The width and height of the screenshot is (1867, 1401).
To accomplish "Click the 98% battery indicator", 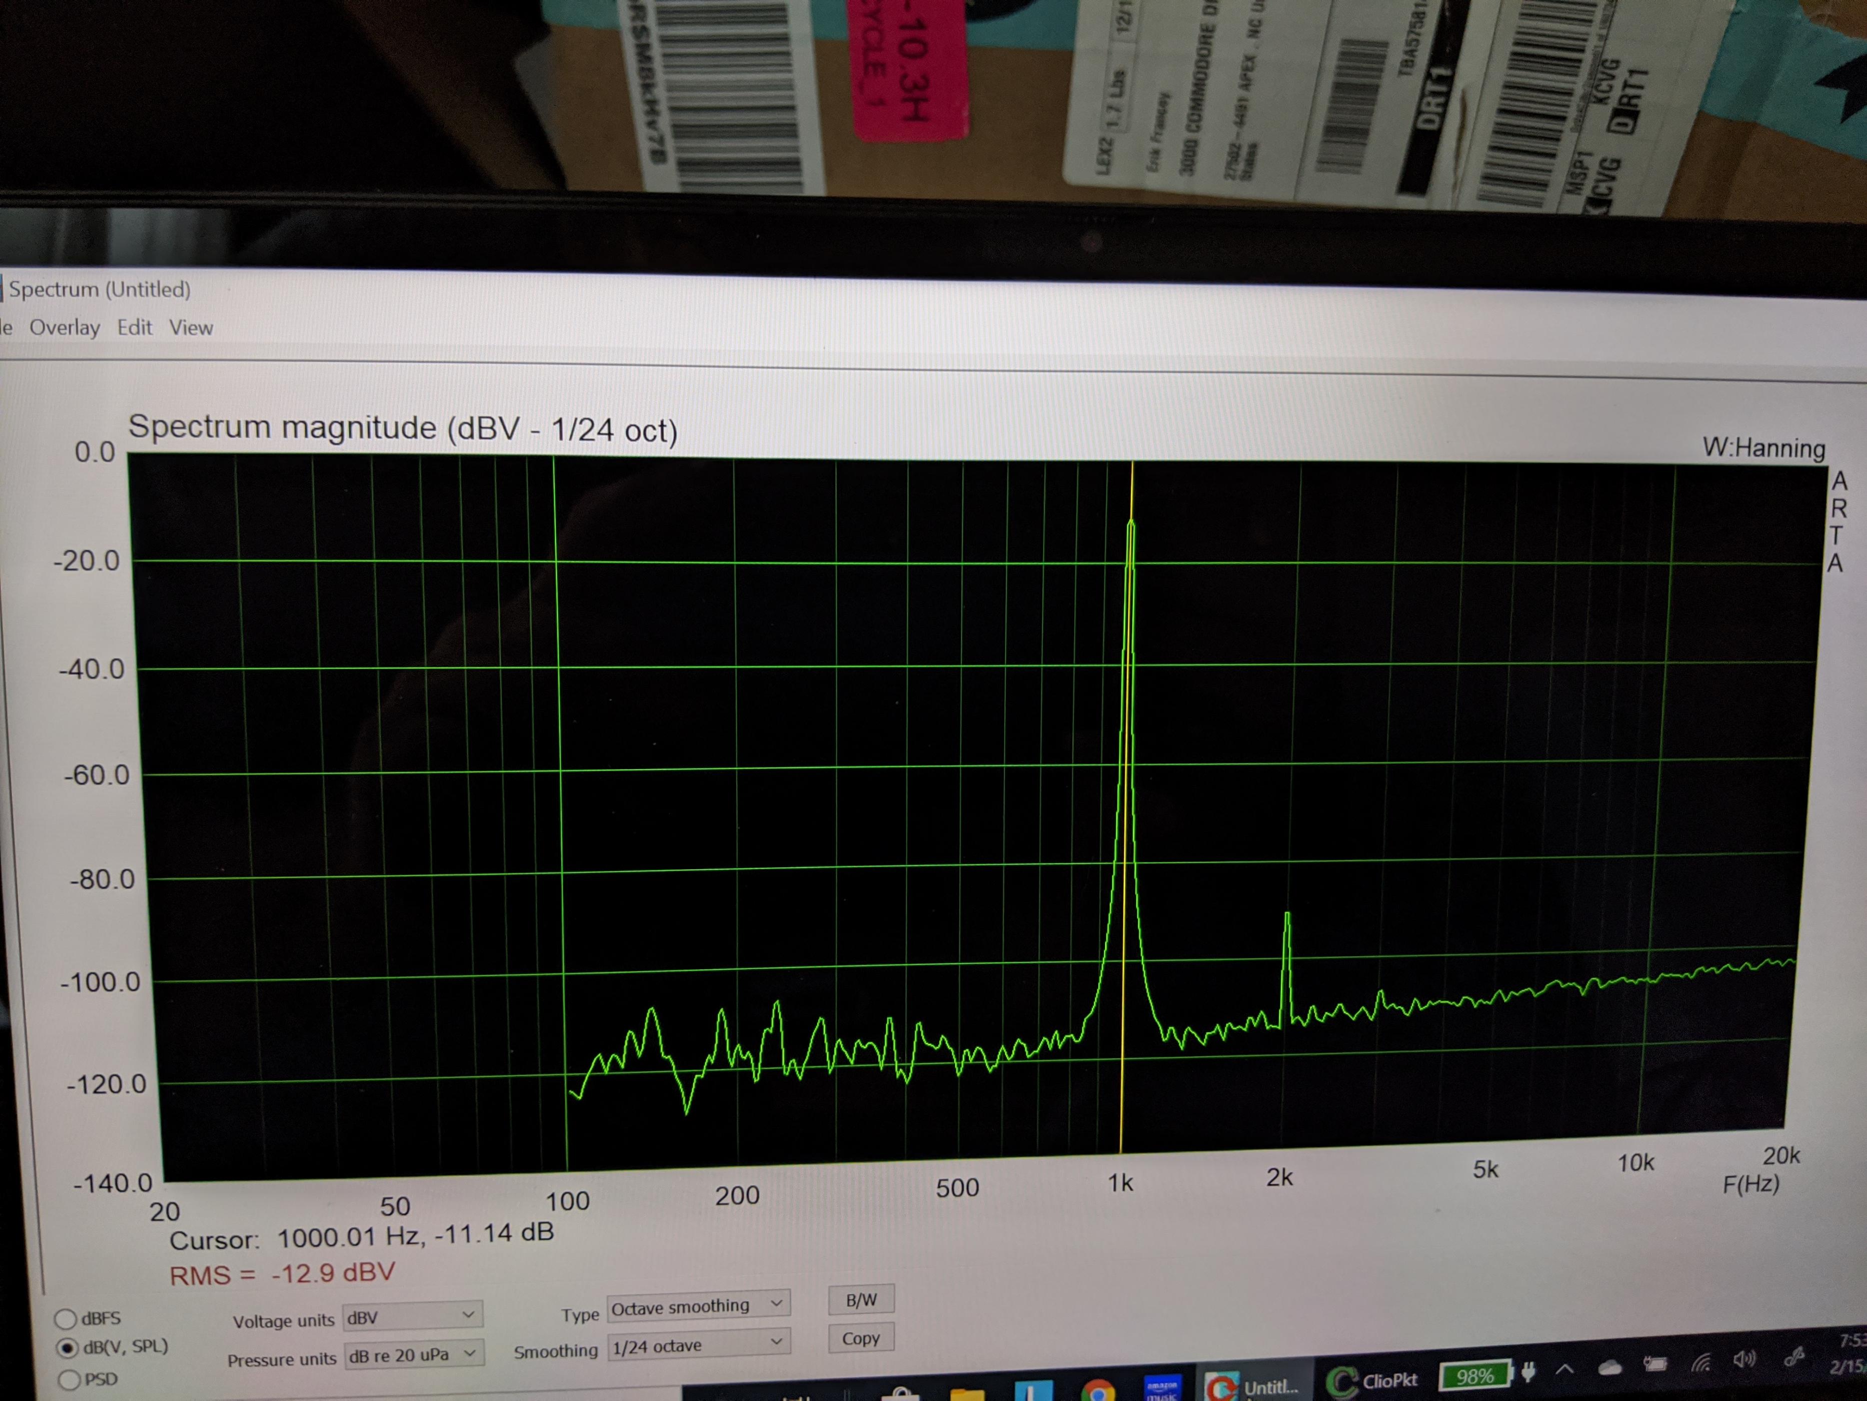I will click(1475, 1375).
